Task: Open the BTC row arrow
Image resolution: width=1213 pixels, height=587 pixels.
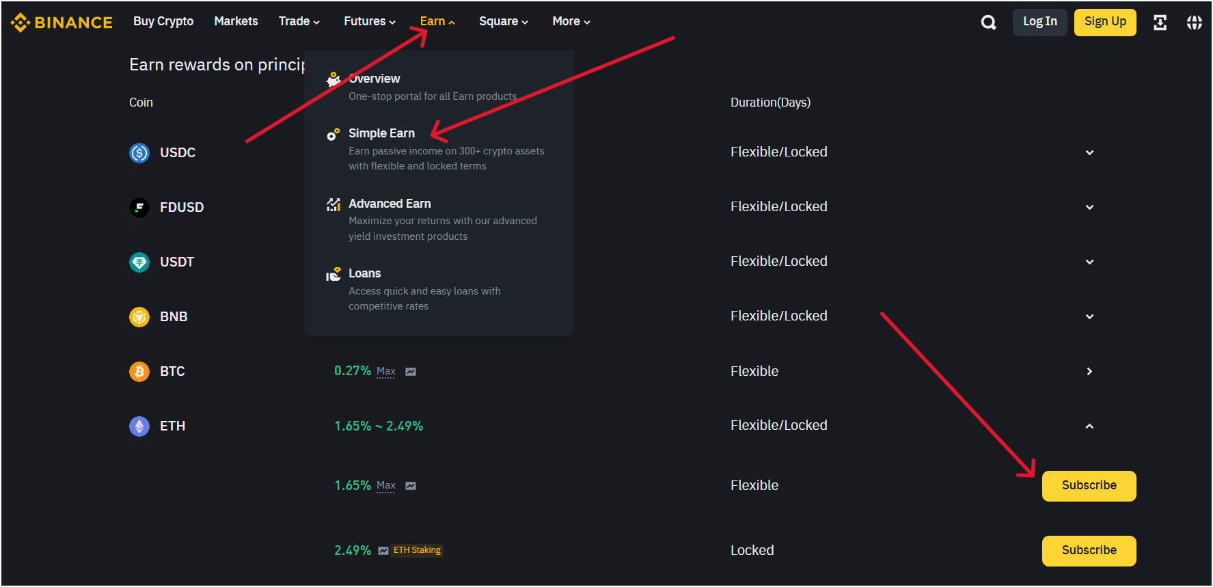Action: coord(1089,372)
